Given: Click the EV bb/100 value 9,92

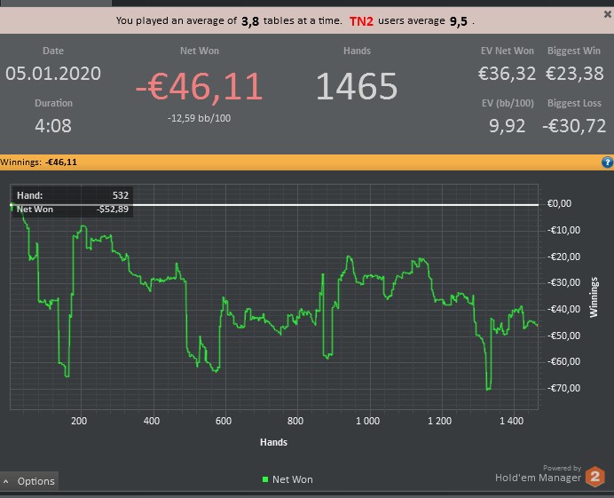Looking at the screenshot, I should click(x=508, y=126).
